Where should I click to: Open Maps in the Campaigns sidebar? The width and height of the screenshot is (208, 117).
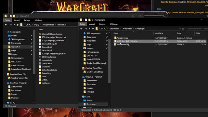[x=89, y=45]
